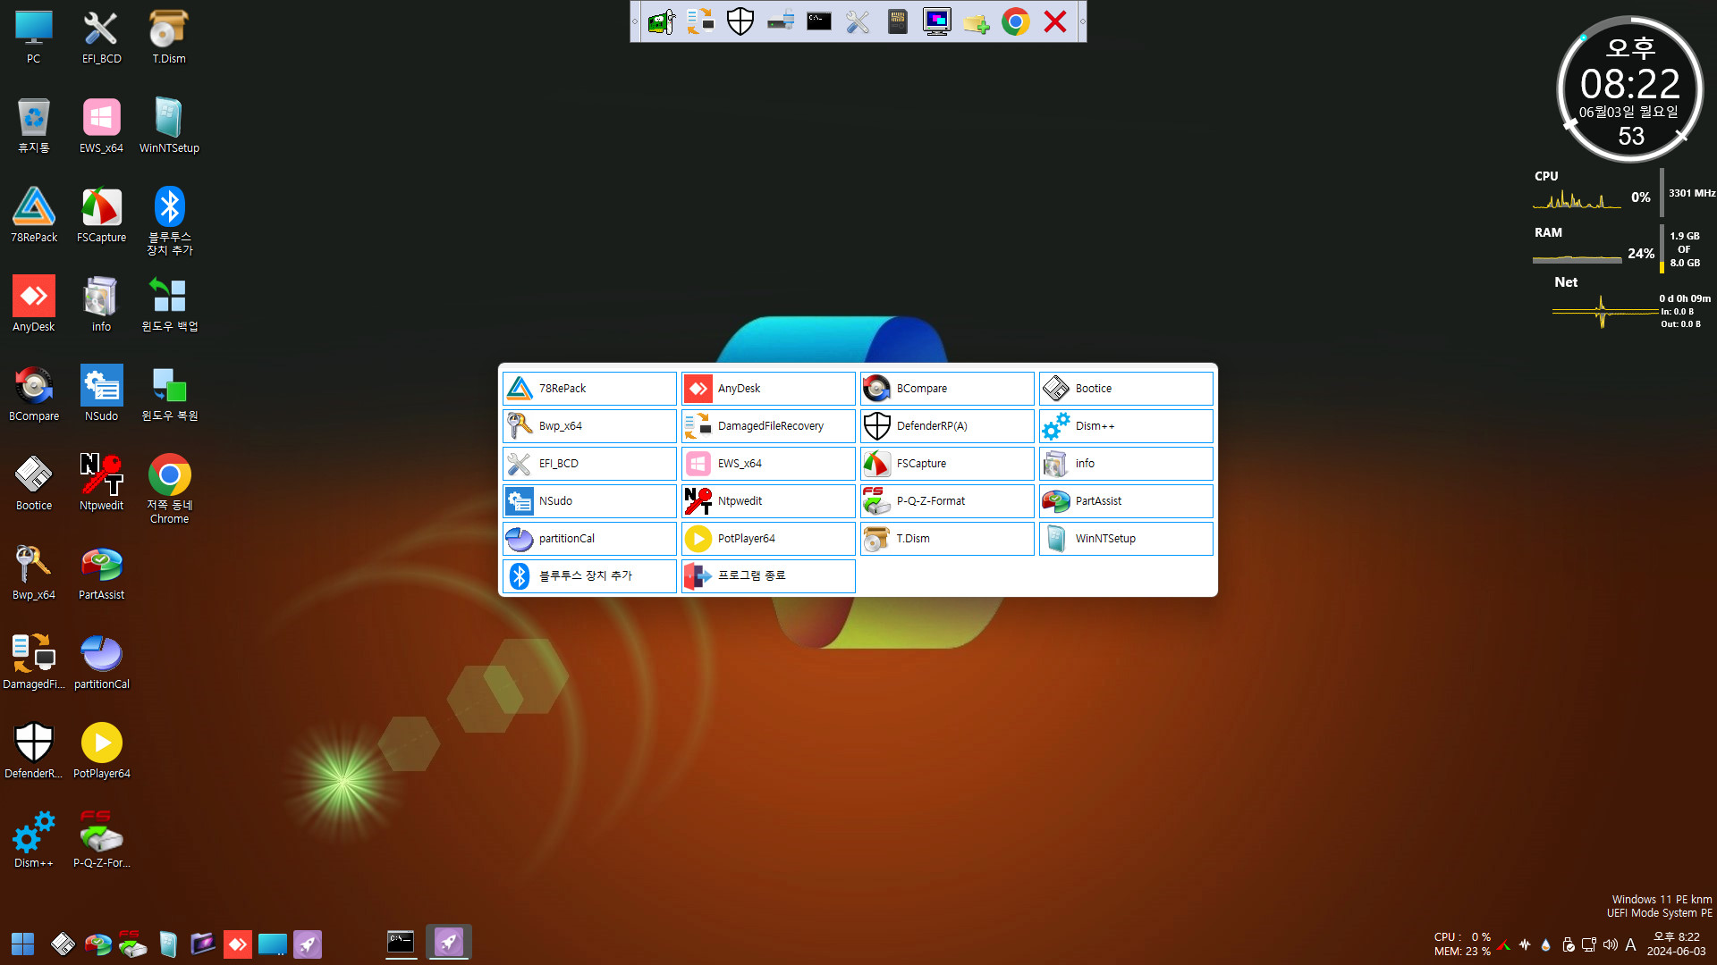The height and width of the screenshot is (965, 1717).
Task: Launch EFI_BCD from the launcher panel
Action: pyautogui.click(x=589, y=464)
